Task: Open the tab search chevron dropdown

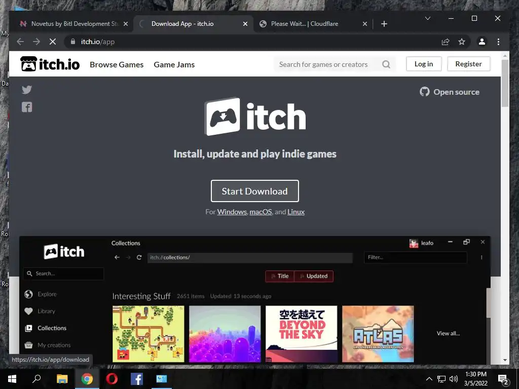Action: point(428,18)
